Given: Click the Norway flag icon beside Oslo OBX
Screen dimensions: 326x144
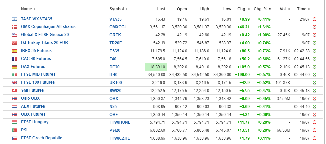Looking at the screenshot, I should point(14,99).
